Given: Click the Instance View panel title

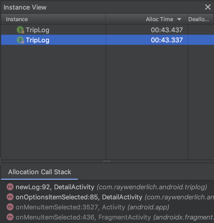Looking at the screenshot, I should pos(25,7).
